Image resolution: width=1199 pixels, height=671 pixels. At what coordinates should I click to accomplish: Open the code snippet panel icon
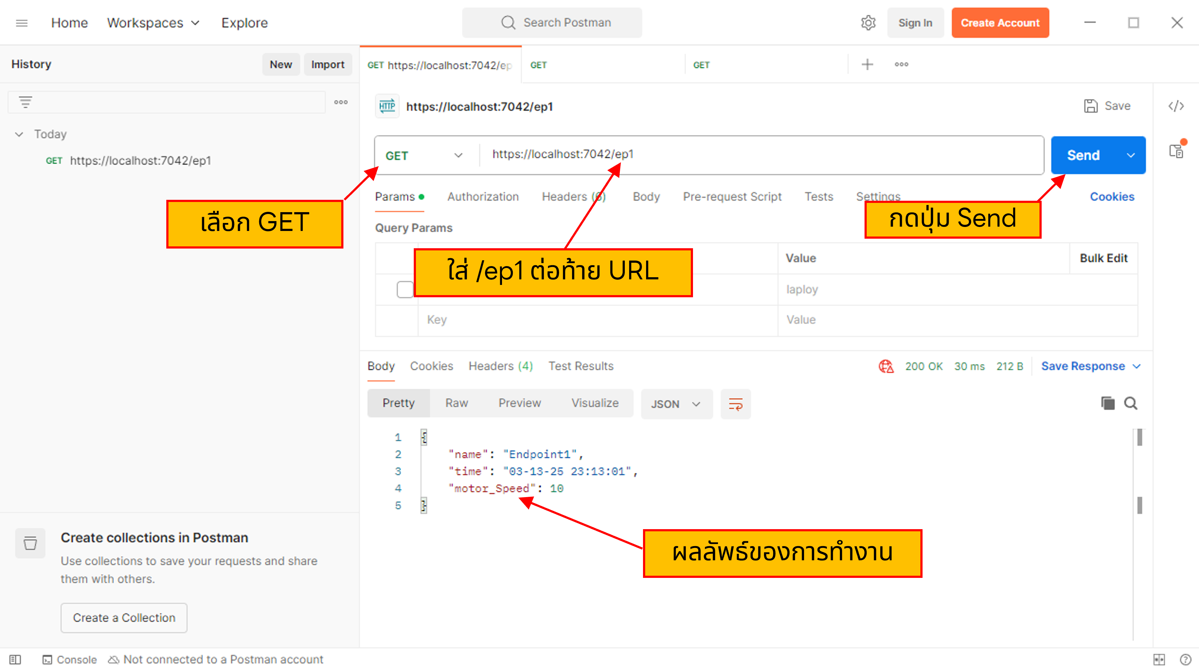(1176, 106)
